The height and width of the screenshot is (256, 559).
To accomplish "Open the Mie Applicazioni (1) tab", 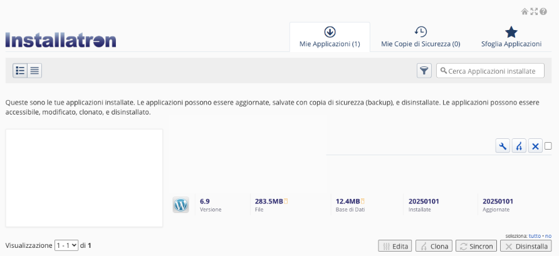I will pyautogui.click(x=330, y=37).
